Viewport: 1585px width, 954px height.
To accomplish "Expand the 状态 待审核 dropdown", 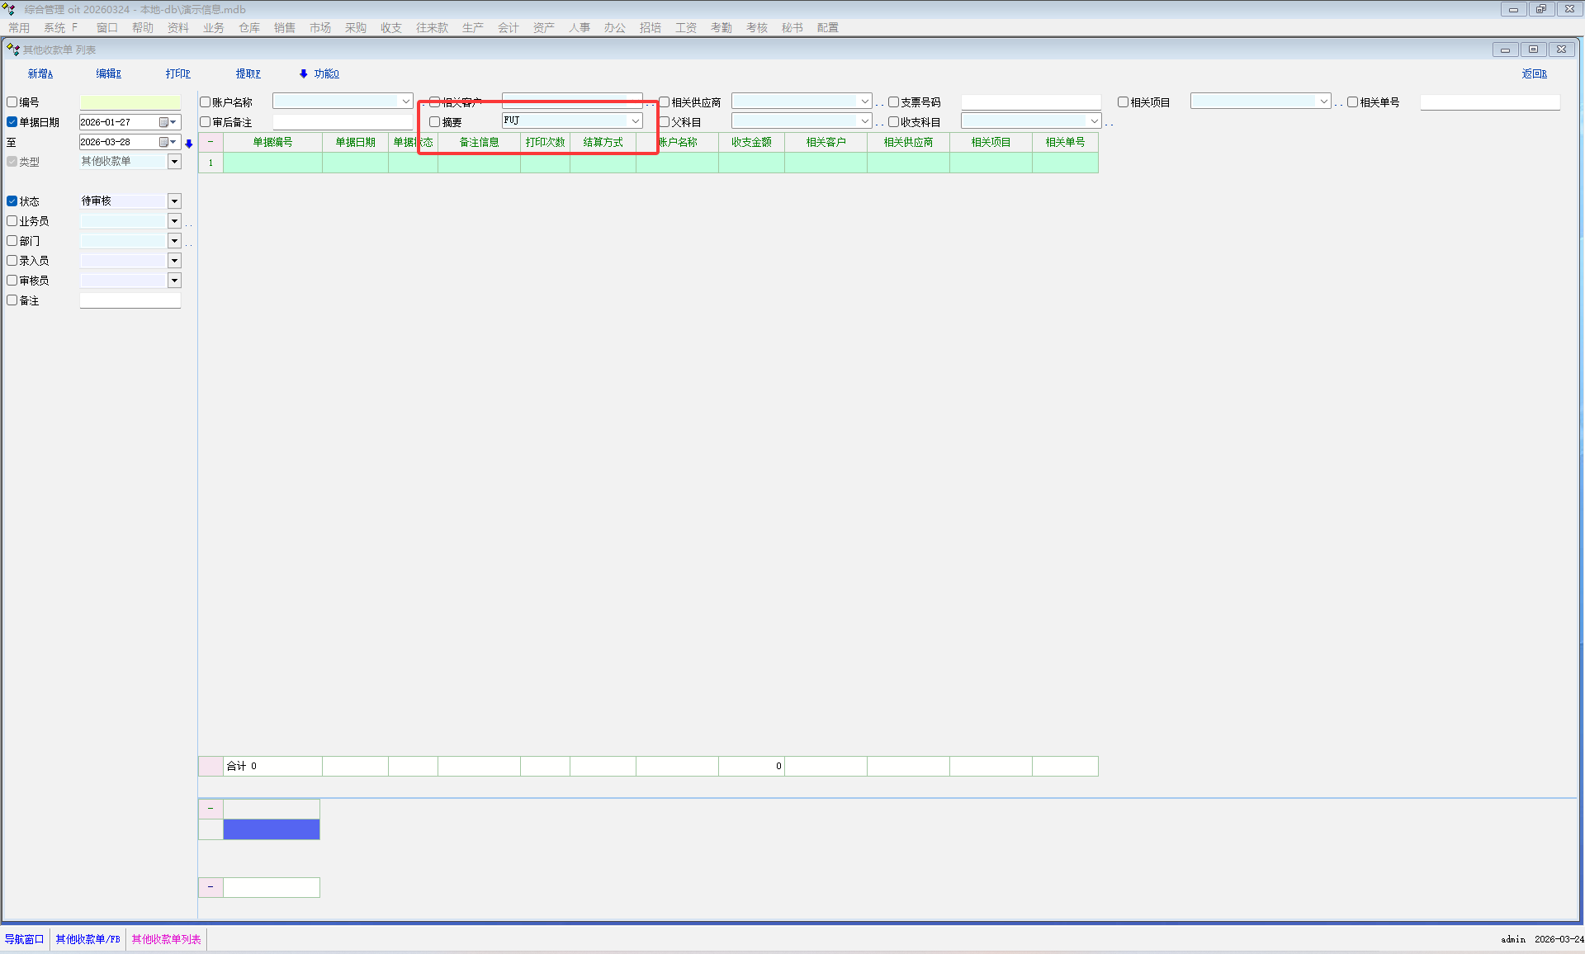I will (174, 201).
